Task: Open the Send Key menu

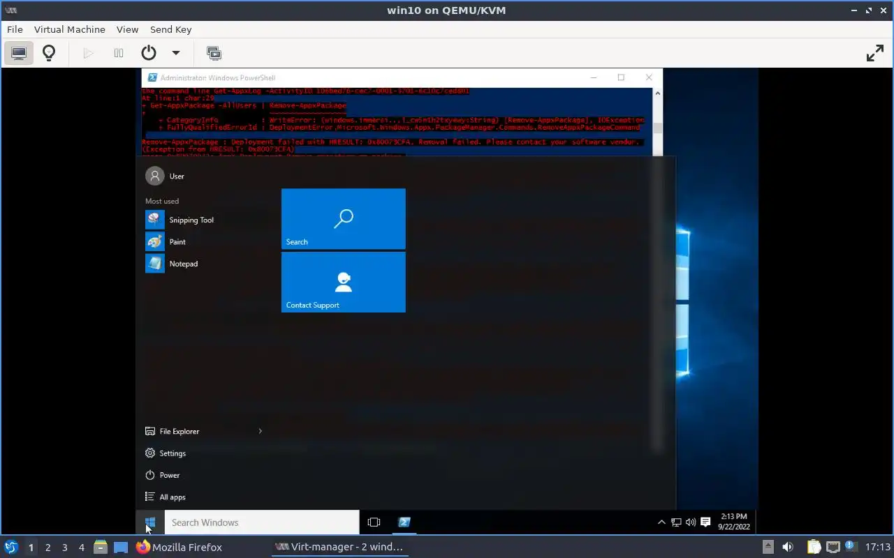Action: tap(170, 29)
